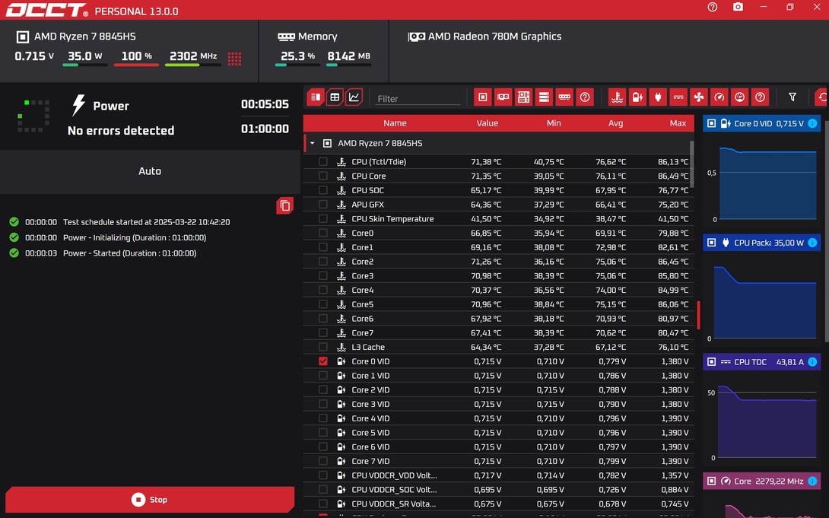Image resolution: width=829 pixels, height=518 pixels.
Task: Filter by power plug sensor type icon
Action: pyautogui.click(x=658, y=97)
